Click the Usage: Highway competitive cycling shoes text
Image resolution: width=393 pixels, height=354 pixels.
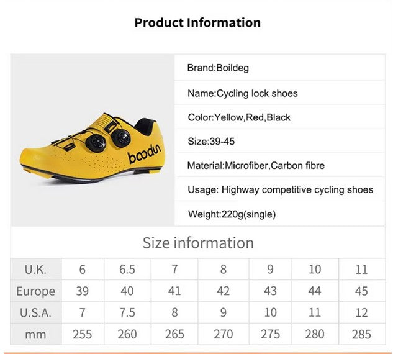pos(281,189)
